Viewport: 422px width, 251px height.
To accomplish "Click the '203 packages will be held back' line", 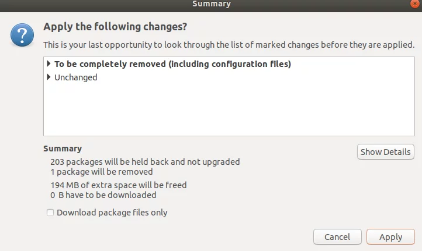I will click(145, 162).
